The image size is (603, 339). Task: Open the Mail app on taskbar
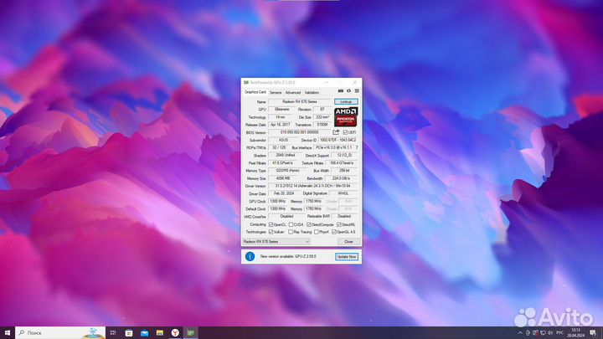click(x=144, y=332)
